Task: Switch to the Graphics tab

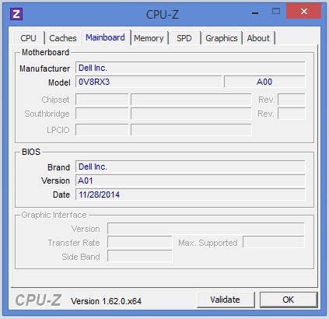Action: 222,38
